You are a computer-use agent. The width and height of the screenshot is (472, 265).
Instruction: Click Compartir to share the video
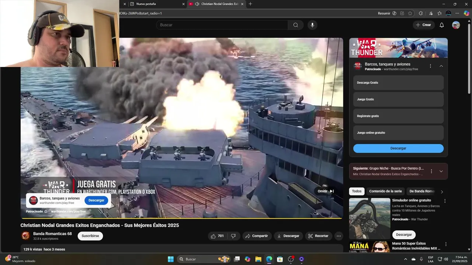click(257, 236)
